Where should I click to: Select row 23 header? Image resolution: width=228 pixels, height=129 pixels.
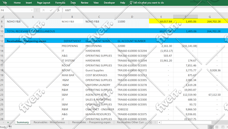pyautogui.click(x=2, y=95)
